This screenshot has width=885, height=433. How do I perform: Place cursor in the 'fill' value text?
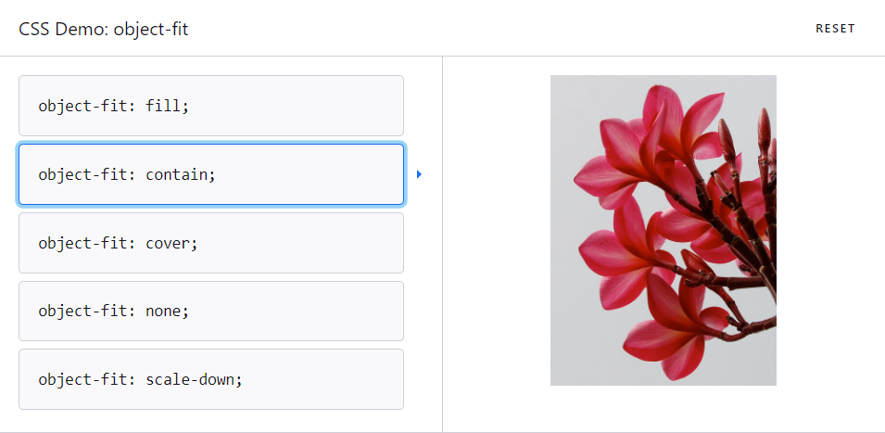164,106
